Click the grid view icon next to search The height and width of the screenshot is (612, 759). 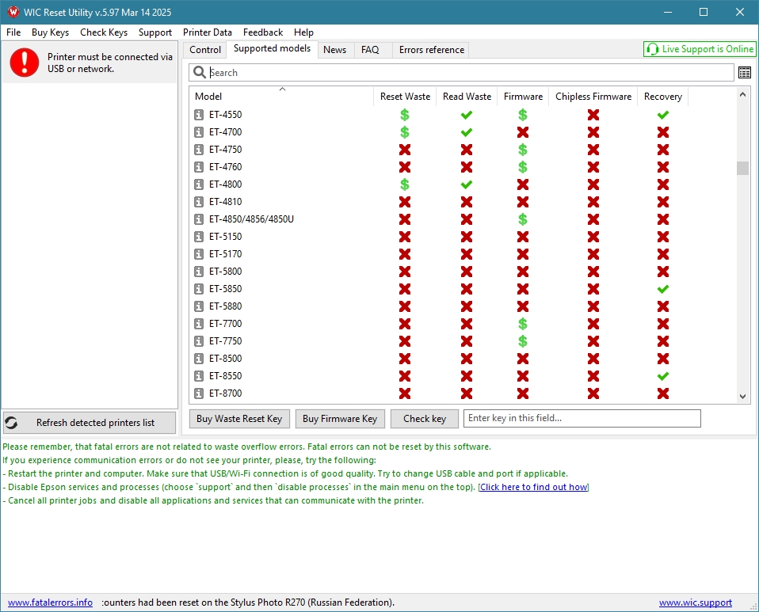[745, 73]
